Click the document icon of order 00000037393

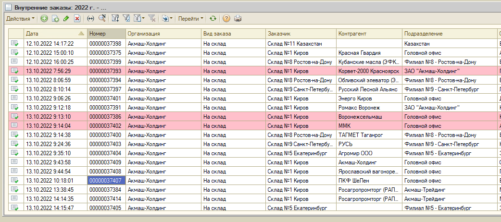(15, 71)
